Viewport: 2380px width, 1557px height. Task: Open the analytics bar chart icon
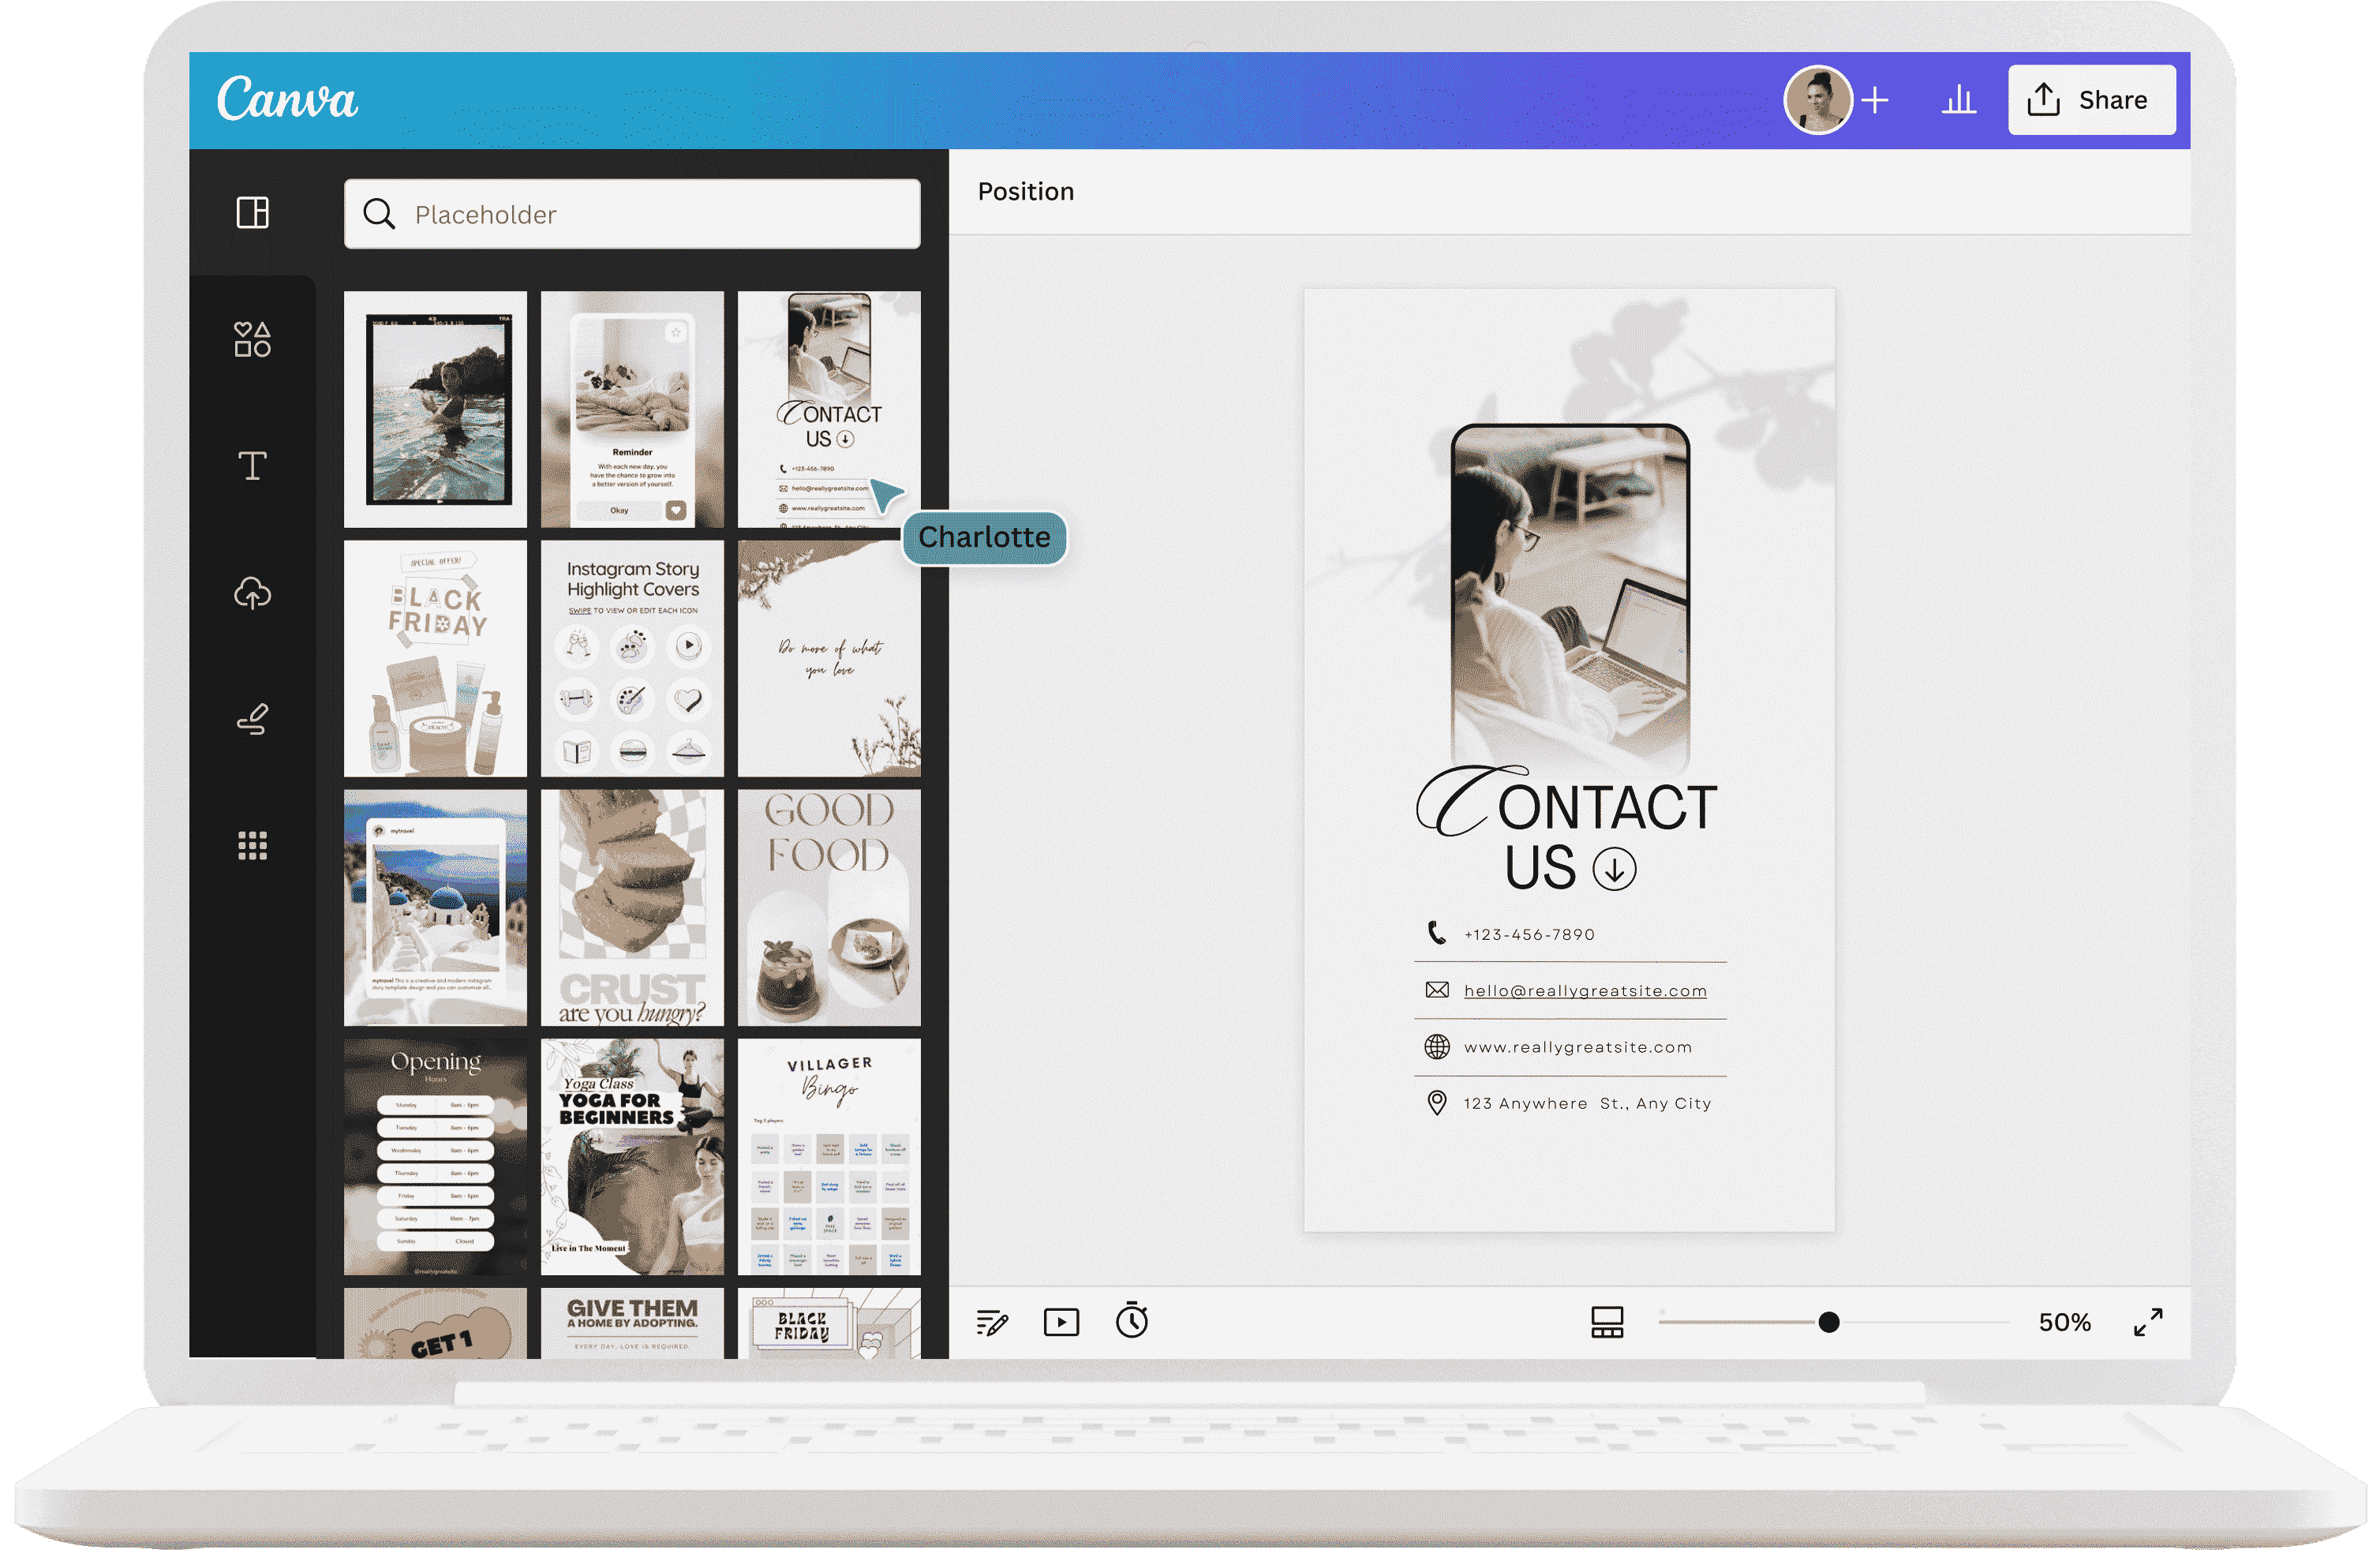[x=1958, y=100]
